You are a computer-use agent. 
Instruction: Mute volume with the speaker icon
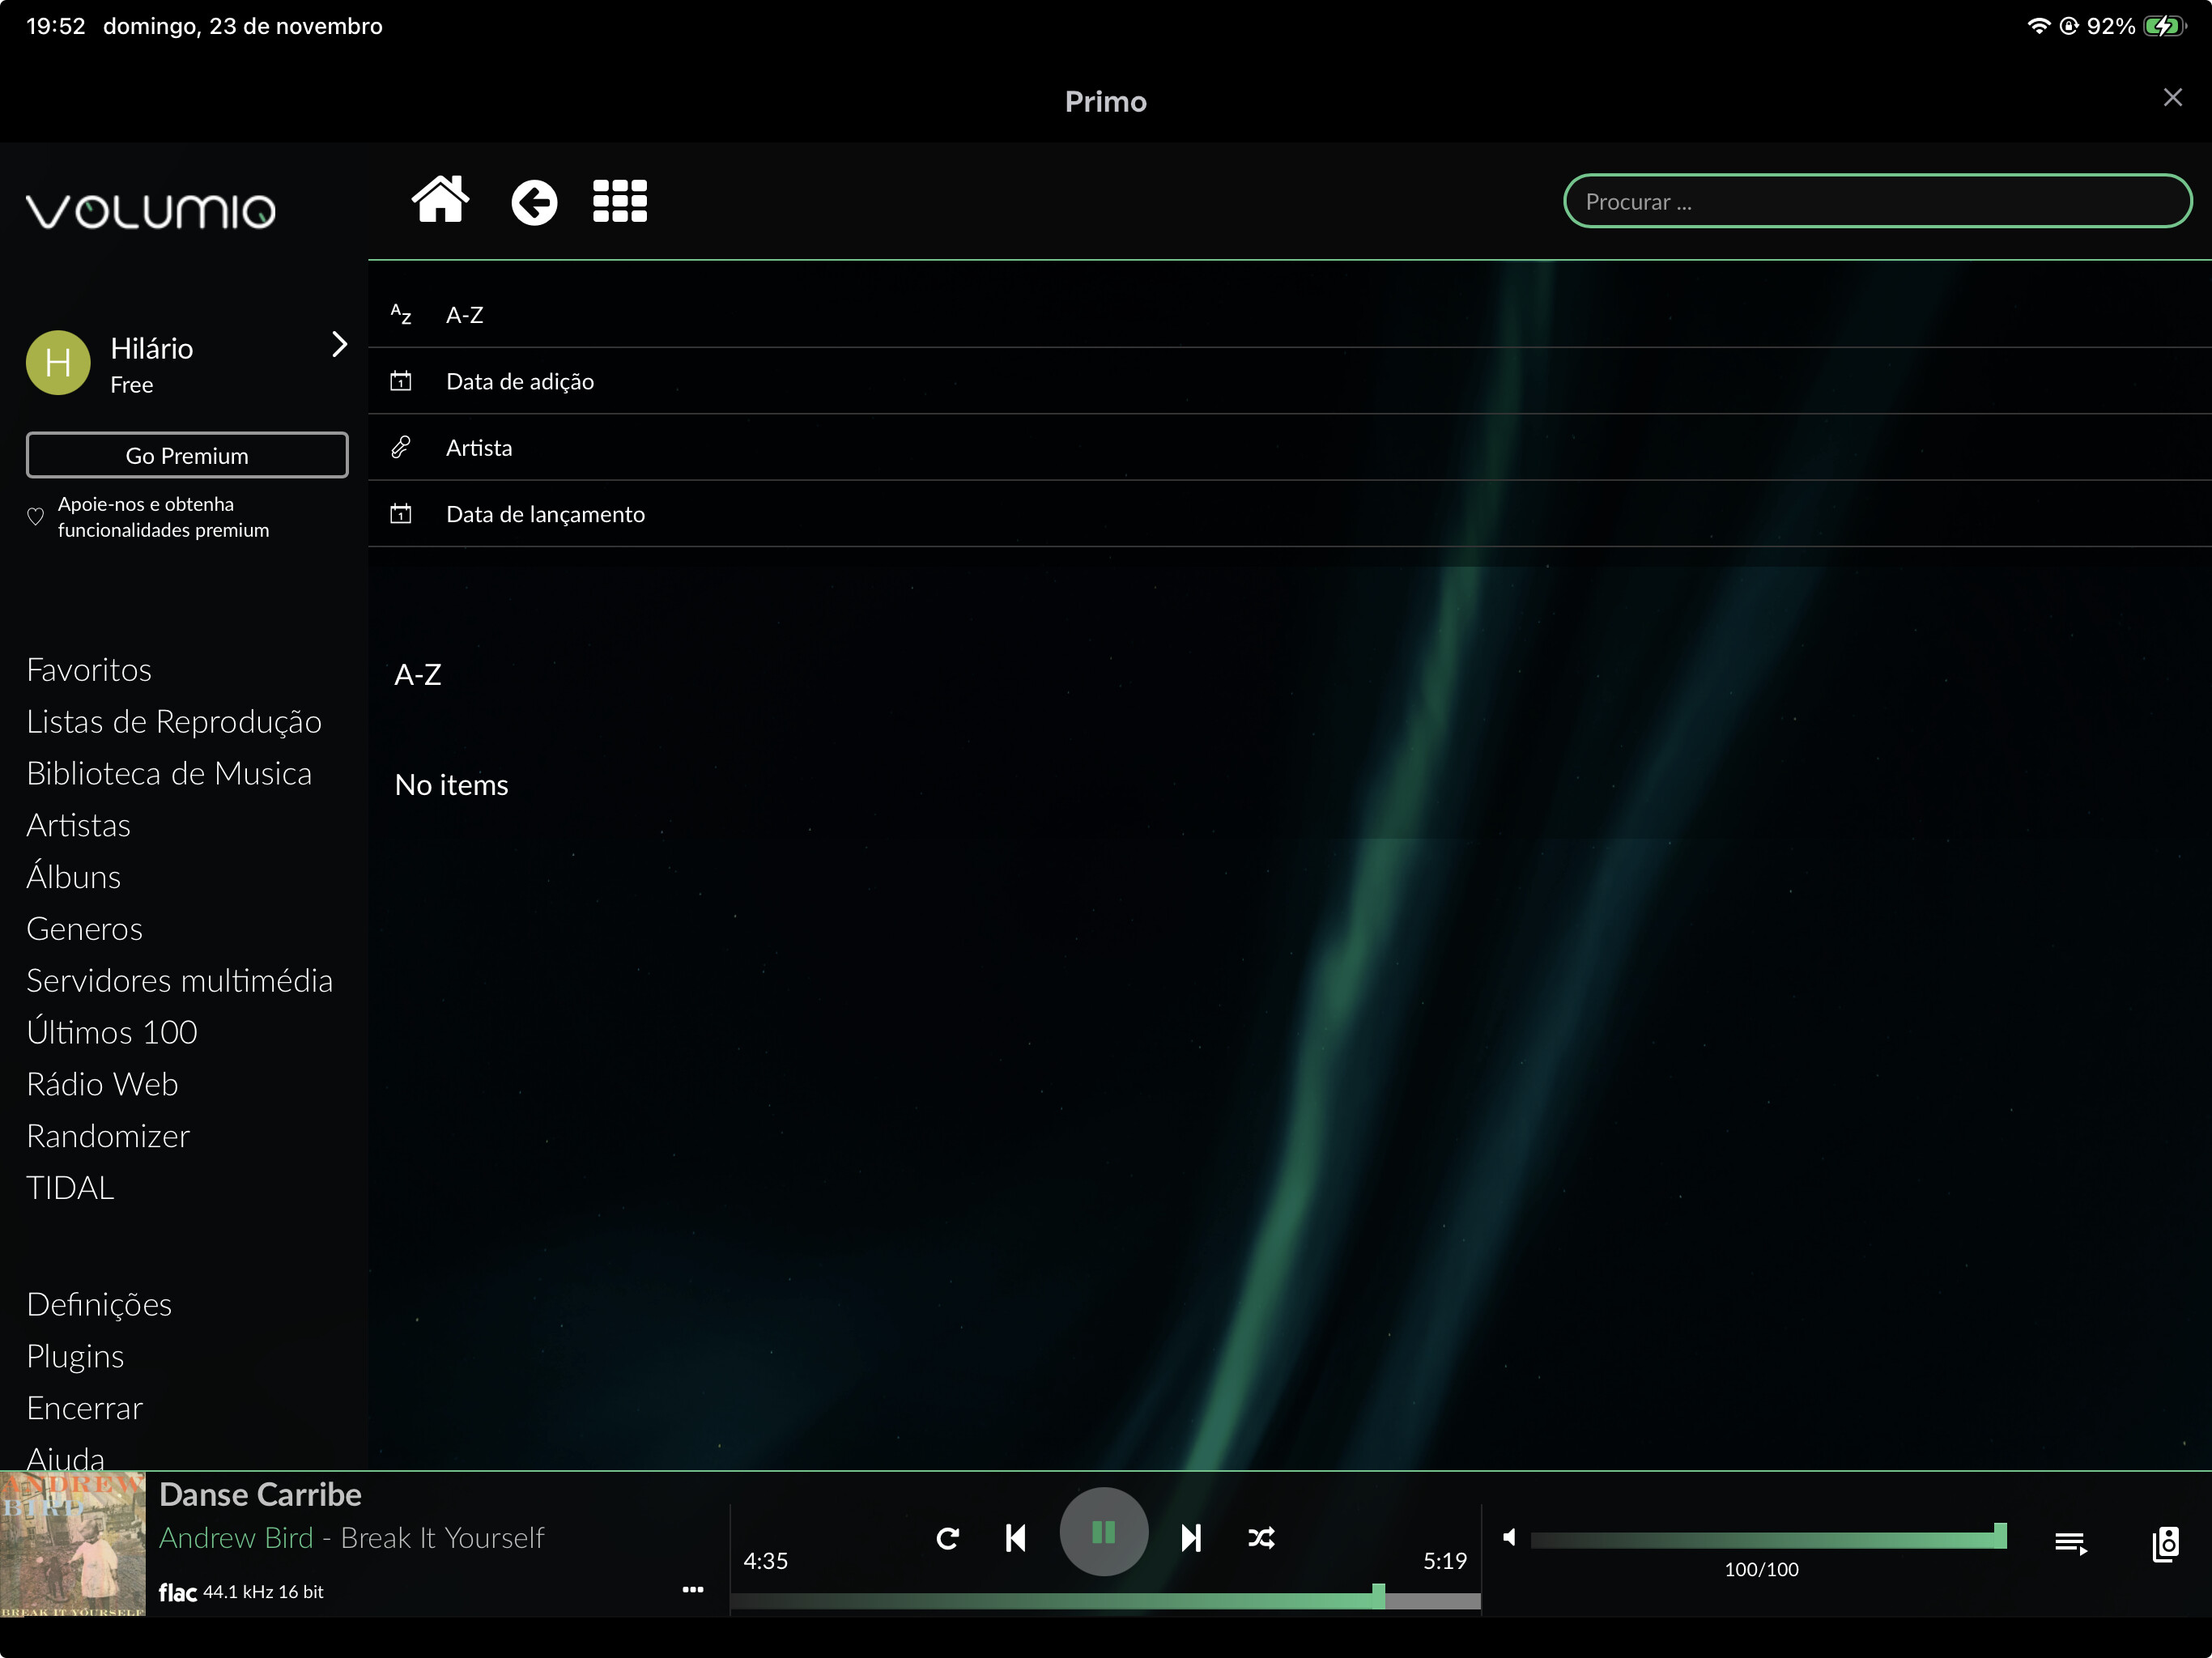[x=1509, y=1537]
